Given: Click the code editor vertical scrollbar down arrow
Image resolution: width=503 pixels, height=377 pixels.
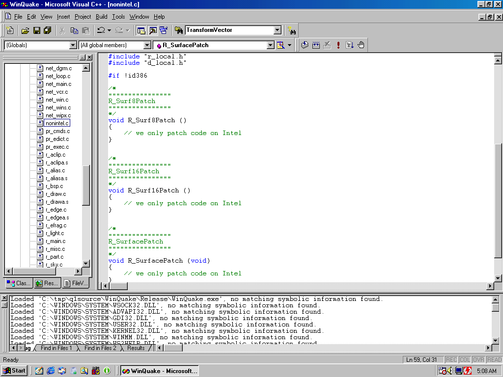Looking at the screenshot, I should [498, 278].
